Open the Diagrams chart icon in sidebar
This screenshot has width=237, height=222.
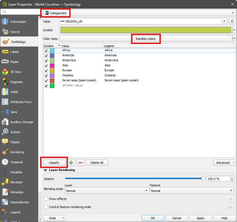click(5, 82)
